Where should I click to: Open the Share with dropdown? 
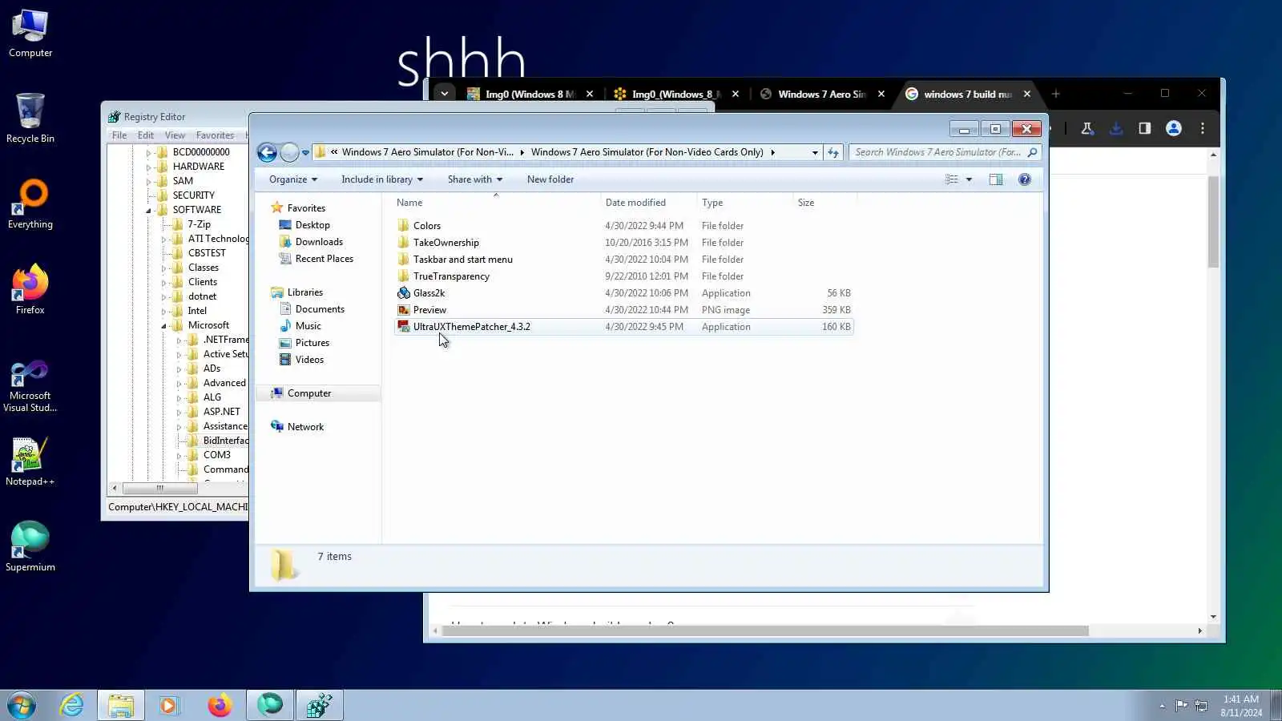click(475, 179)
